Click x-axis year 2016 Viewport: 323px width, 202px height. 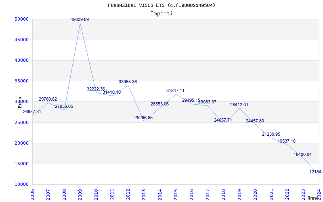point(191,194)
